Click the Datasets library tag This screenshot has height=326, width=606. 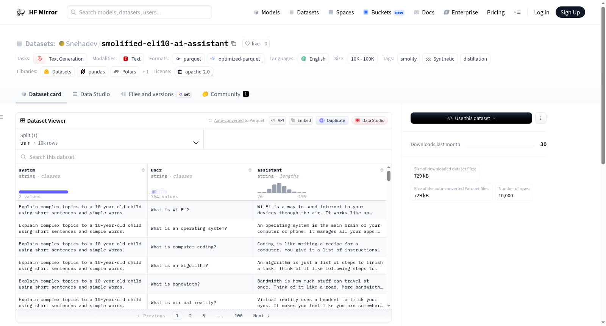tap(58, 72)
